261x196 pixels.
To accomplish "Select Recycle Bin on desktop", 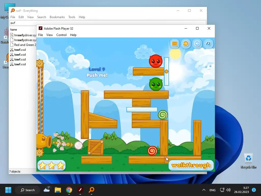I will 248,161.
